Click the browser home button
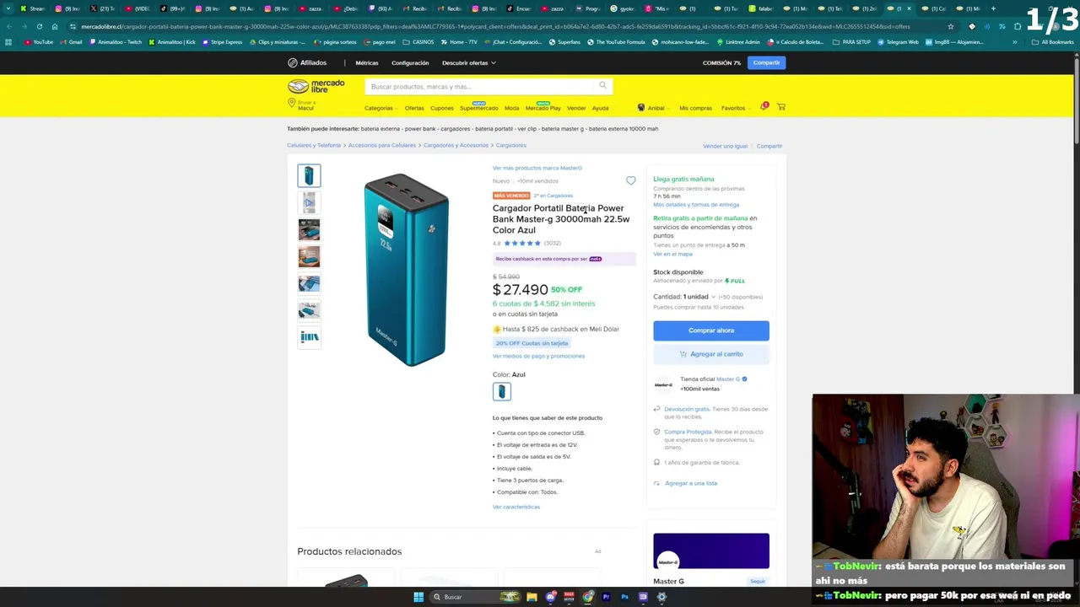Screen dimensions: 1080x607 55,26
